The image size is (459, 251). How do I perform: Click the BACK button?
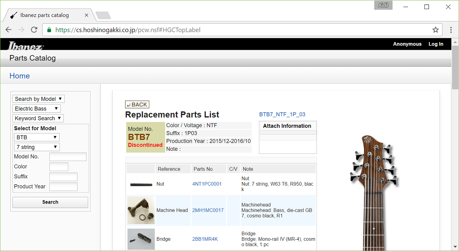click(x=137, y=105)
